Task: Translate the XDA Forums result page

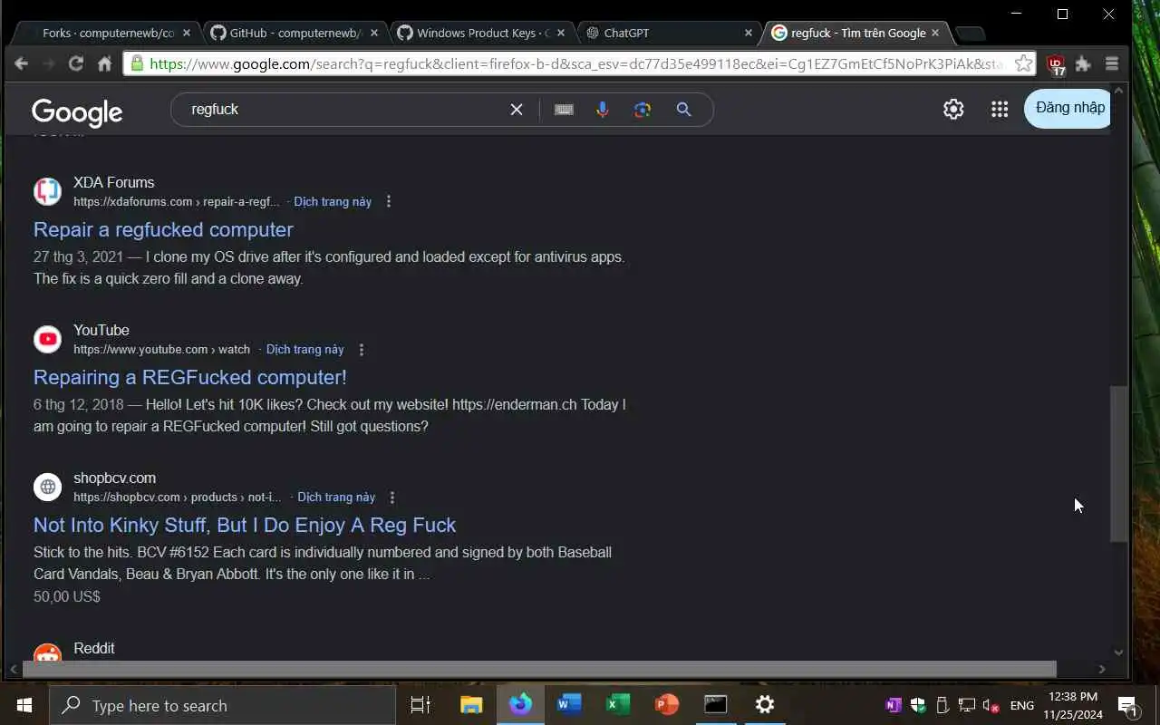Action: tap(333, 201)
